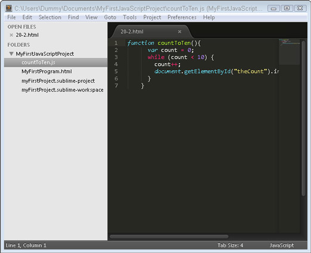Close the Sublime Text window

(x=300, y=8)
